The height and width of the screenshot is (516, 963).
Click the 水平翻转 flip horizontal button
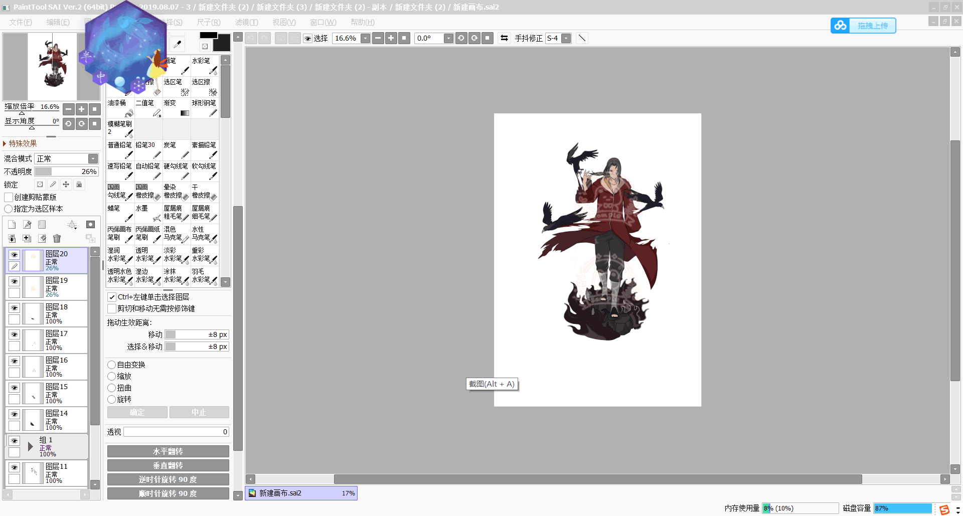tap(168, 451)
